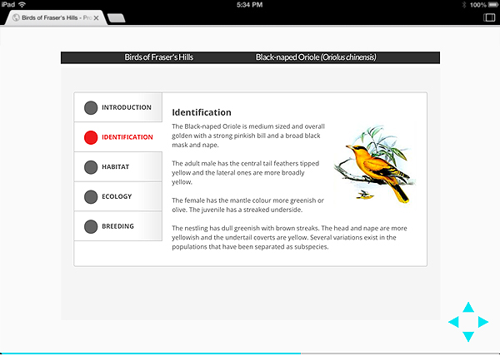Select the grey circle beside Introduction
The image size is (500, 356).
pyautogui.click(x=91, y=107)
